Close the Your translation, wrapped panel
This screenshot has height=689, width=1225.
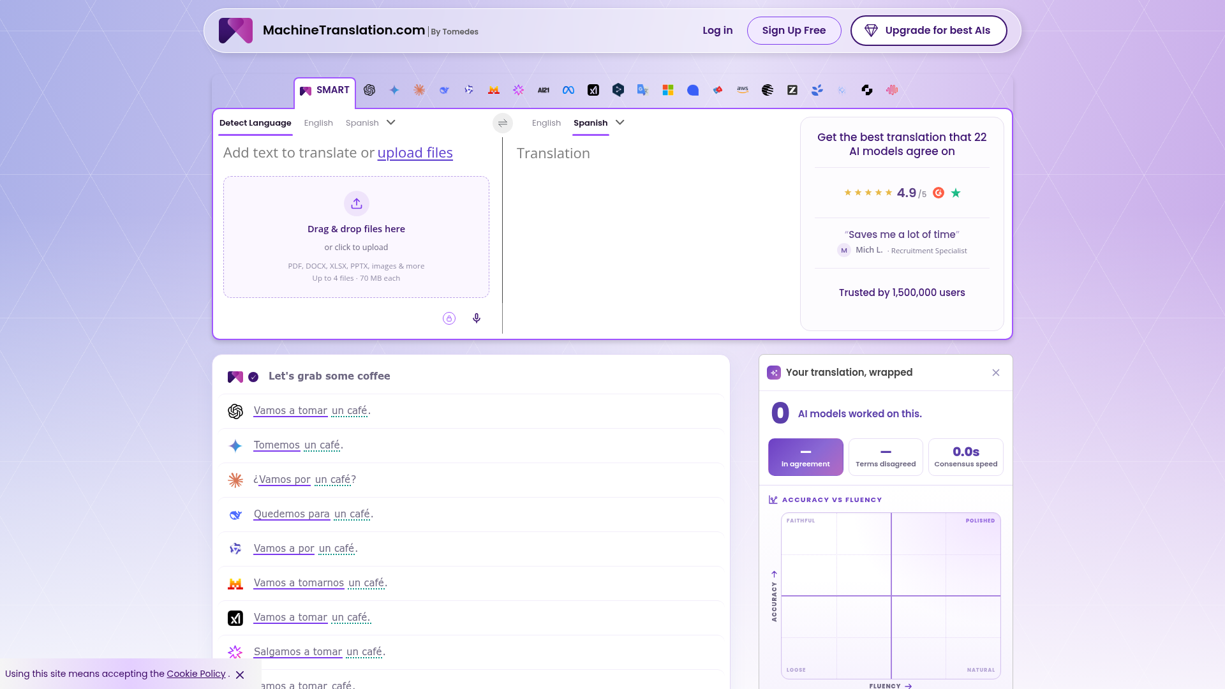996,373
